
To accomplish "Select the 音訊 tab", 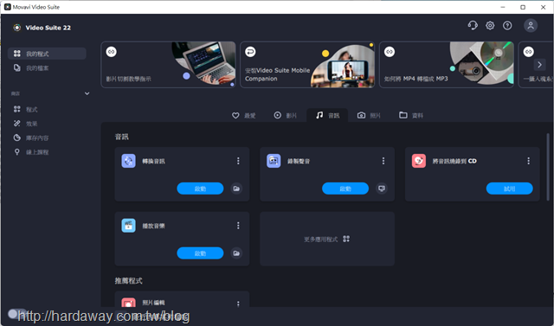I will (x=327, y=115).
